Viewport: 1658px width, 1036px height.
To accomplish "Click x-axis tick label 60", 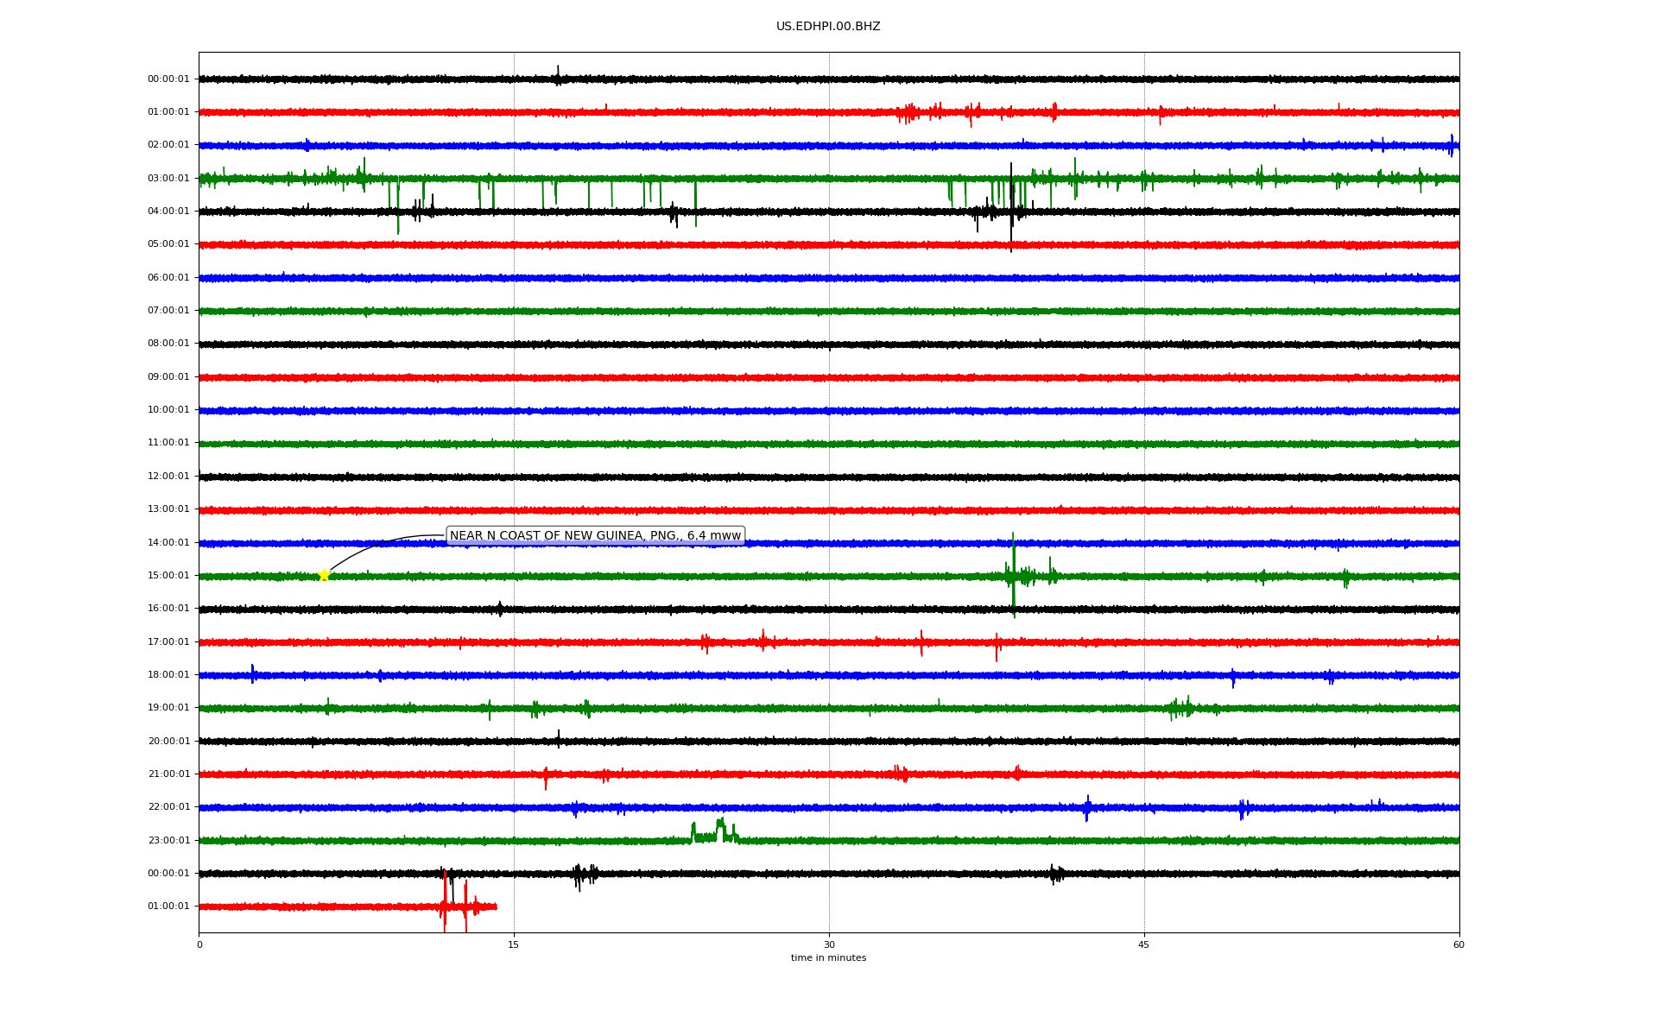I will point(1459,944).
